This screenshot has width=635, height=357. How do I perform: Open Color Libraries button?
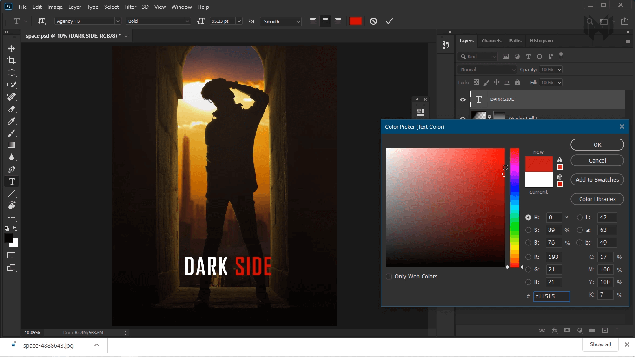[597, 199]
